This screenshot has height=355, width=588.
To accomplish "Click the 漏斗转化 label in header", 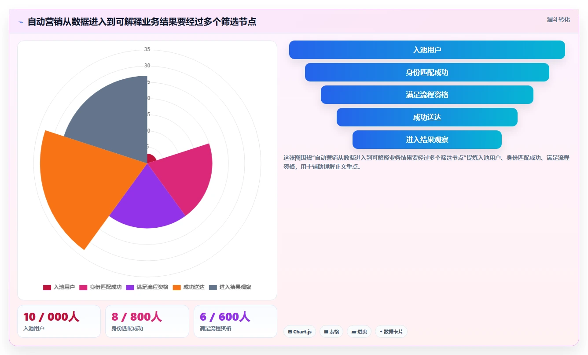I will click(559, 19).
